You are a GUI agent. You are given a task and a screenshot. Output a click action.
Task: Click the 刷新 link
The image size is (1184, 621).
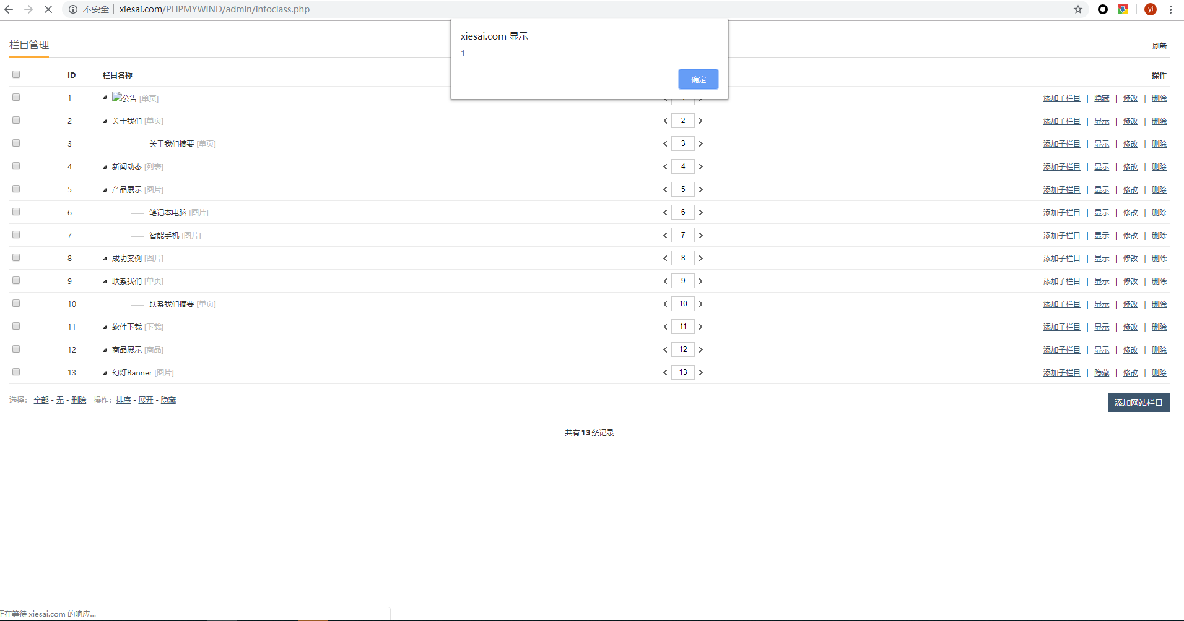tap(1159, 46)
